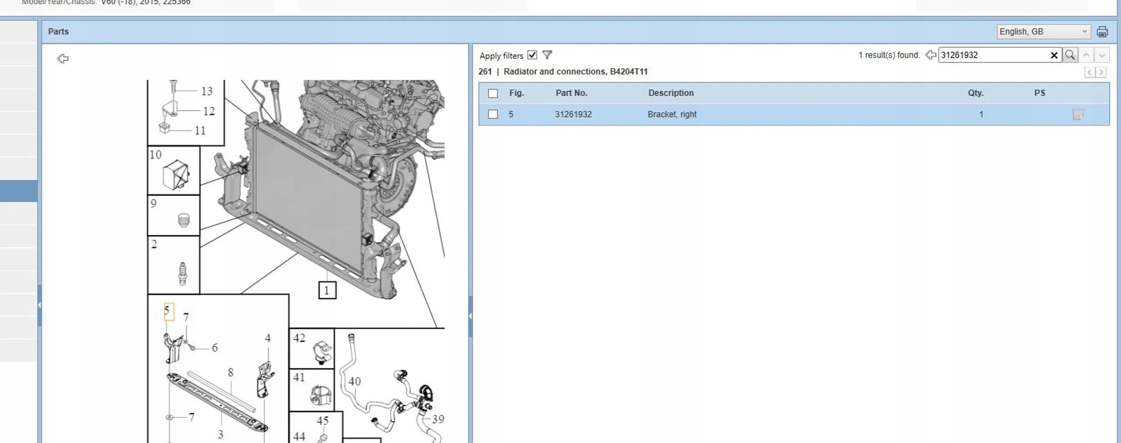The height and width of the screenshot is (443, 1121).
Task: Click the magnifier search button
Action: pos(1070,55)
